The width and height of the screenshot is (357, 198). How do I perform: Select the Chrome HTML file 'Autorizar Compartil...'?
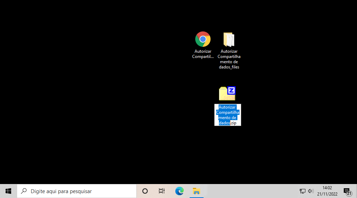203,39
